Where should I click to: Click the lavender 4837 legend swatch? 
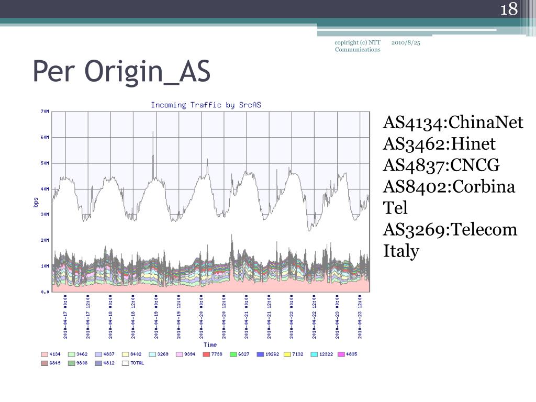(98, 354)
